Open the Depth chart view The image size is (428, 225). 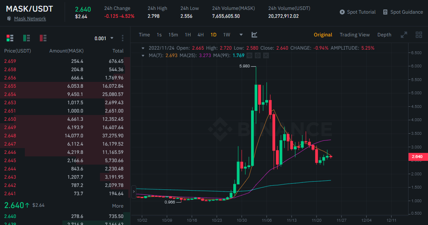pyautogui.click(x=384, y=35)
